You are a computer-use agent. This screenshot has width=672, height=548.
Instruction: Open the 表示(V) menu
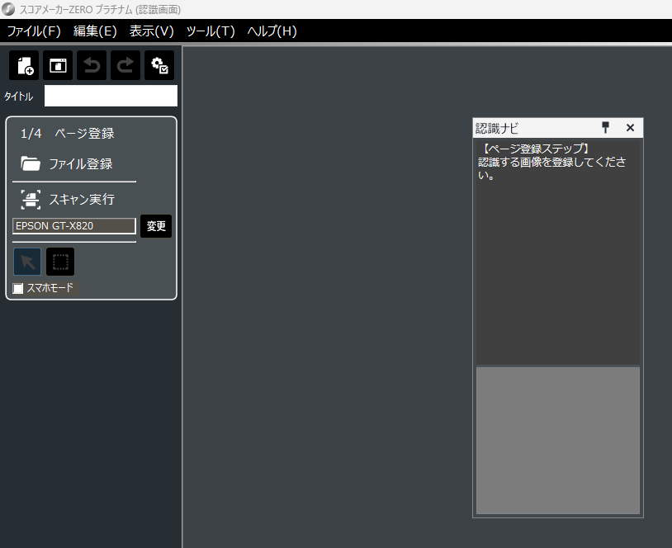coord(151,31)
